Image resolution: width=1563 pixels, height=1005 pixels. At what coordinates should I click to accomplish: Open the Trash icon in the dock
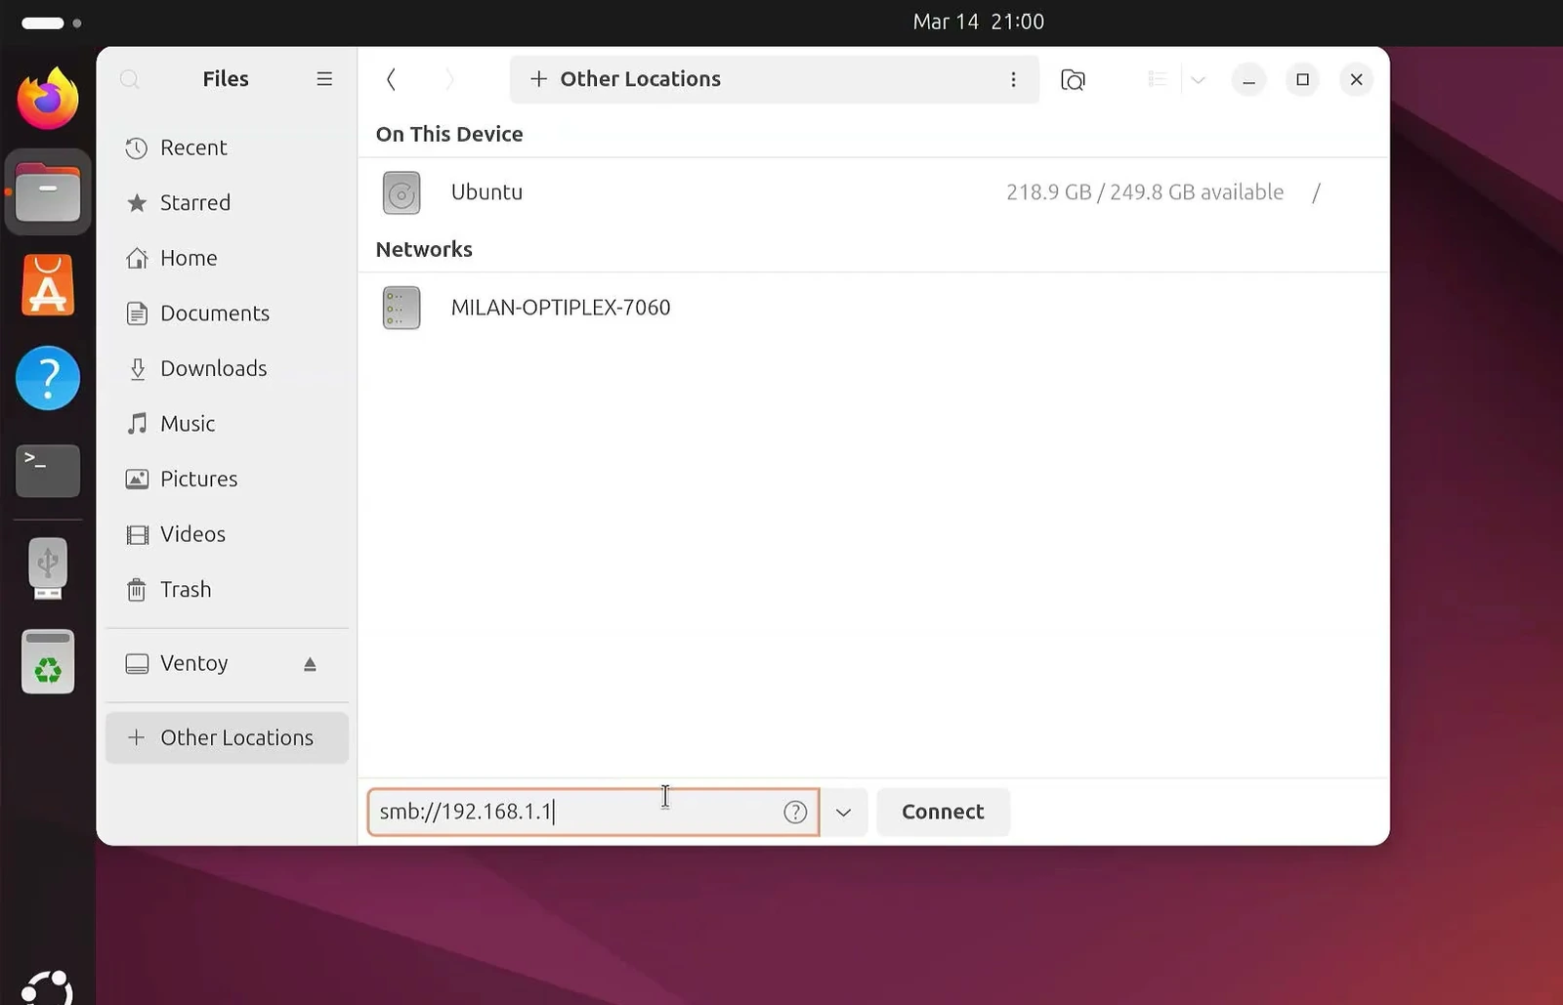pyautogui.click(x=47, y=661)
